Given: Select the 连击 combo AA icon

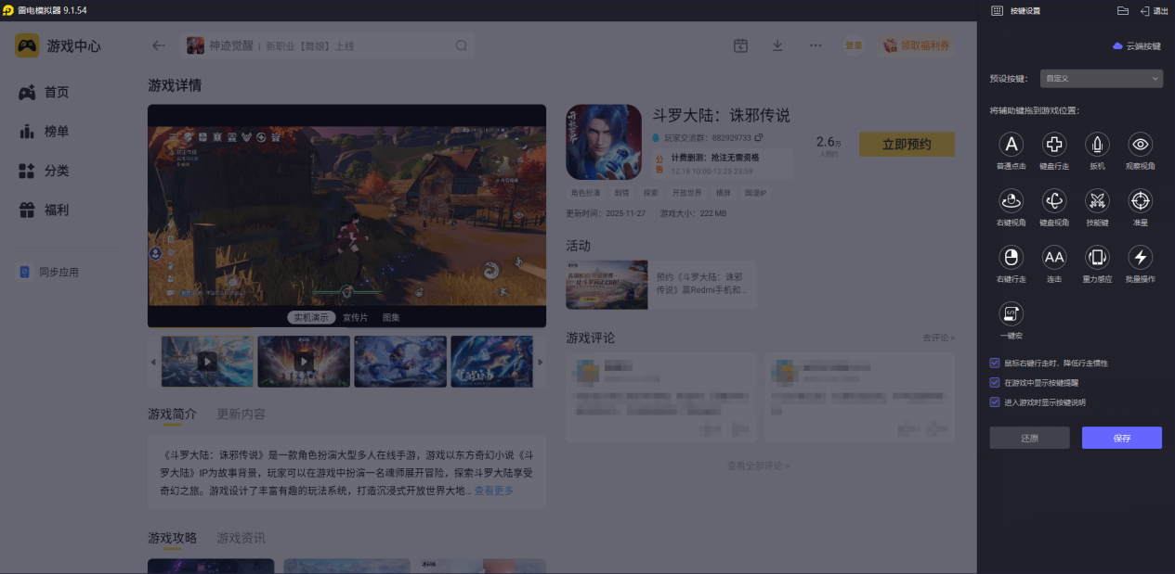Looking at the screenshot, I should (1054, 257).
